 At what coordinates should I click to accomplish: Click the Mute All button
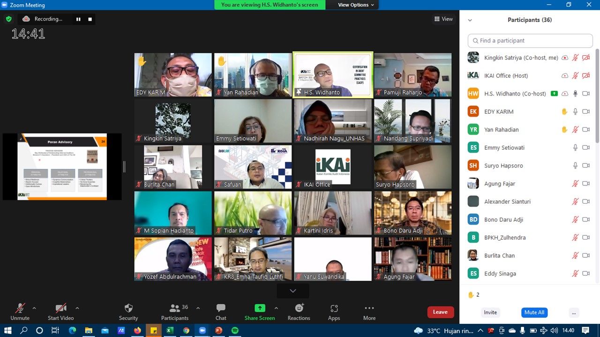(534, 312)
